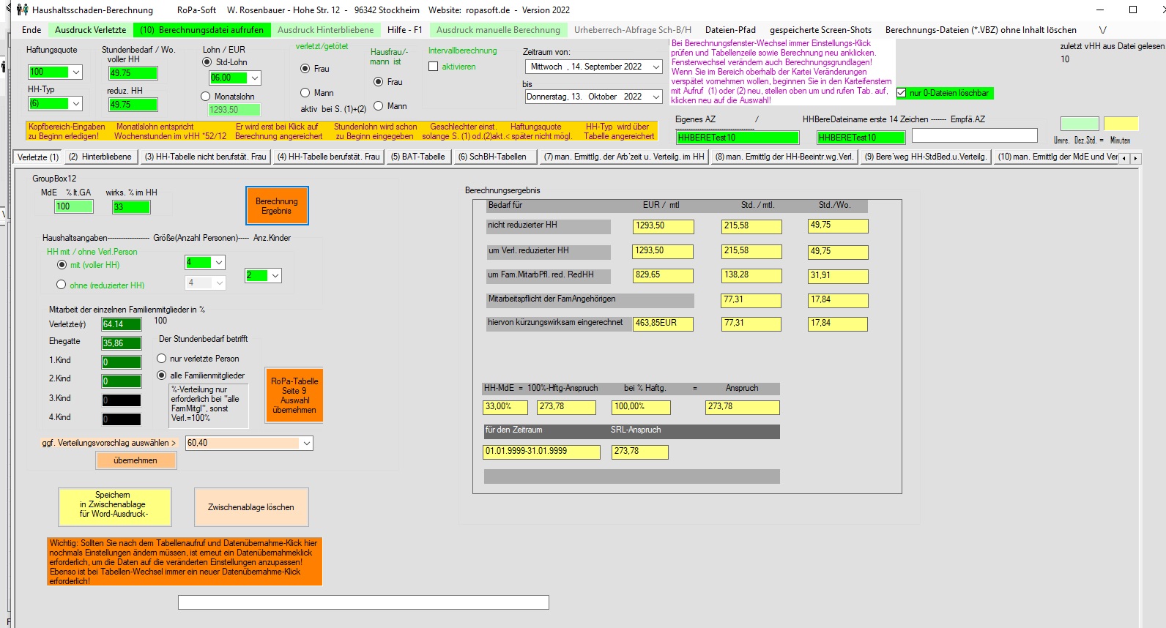Switch to the '(5) BAT-Tabelle' tab
This screenshot has width=1166, height=628.
coord(417,157)
